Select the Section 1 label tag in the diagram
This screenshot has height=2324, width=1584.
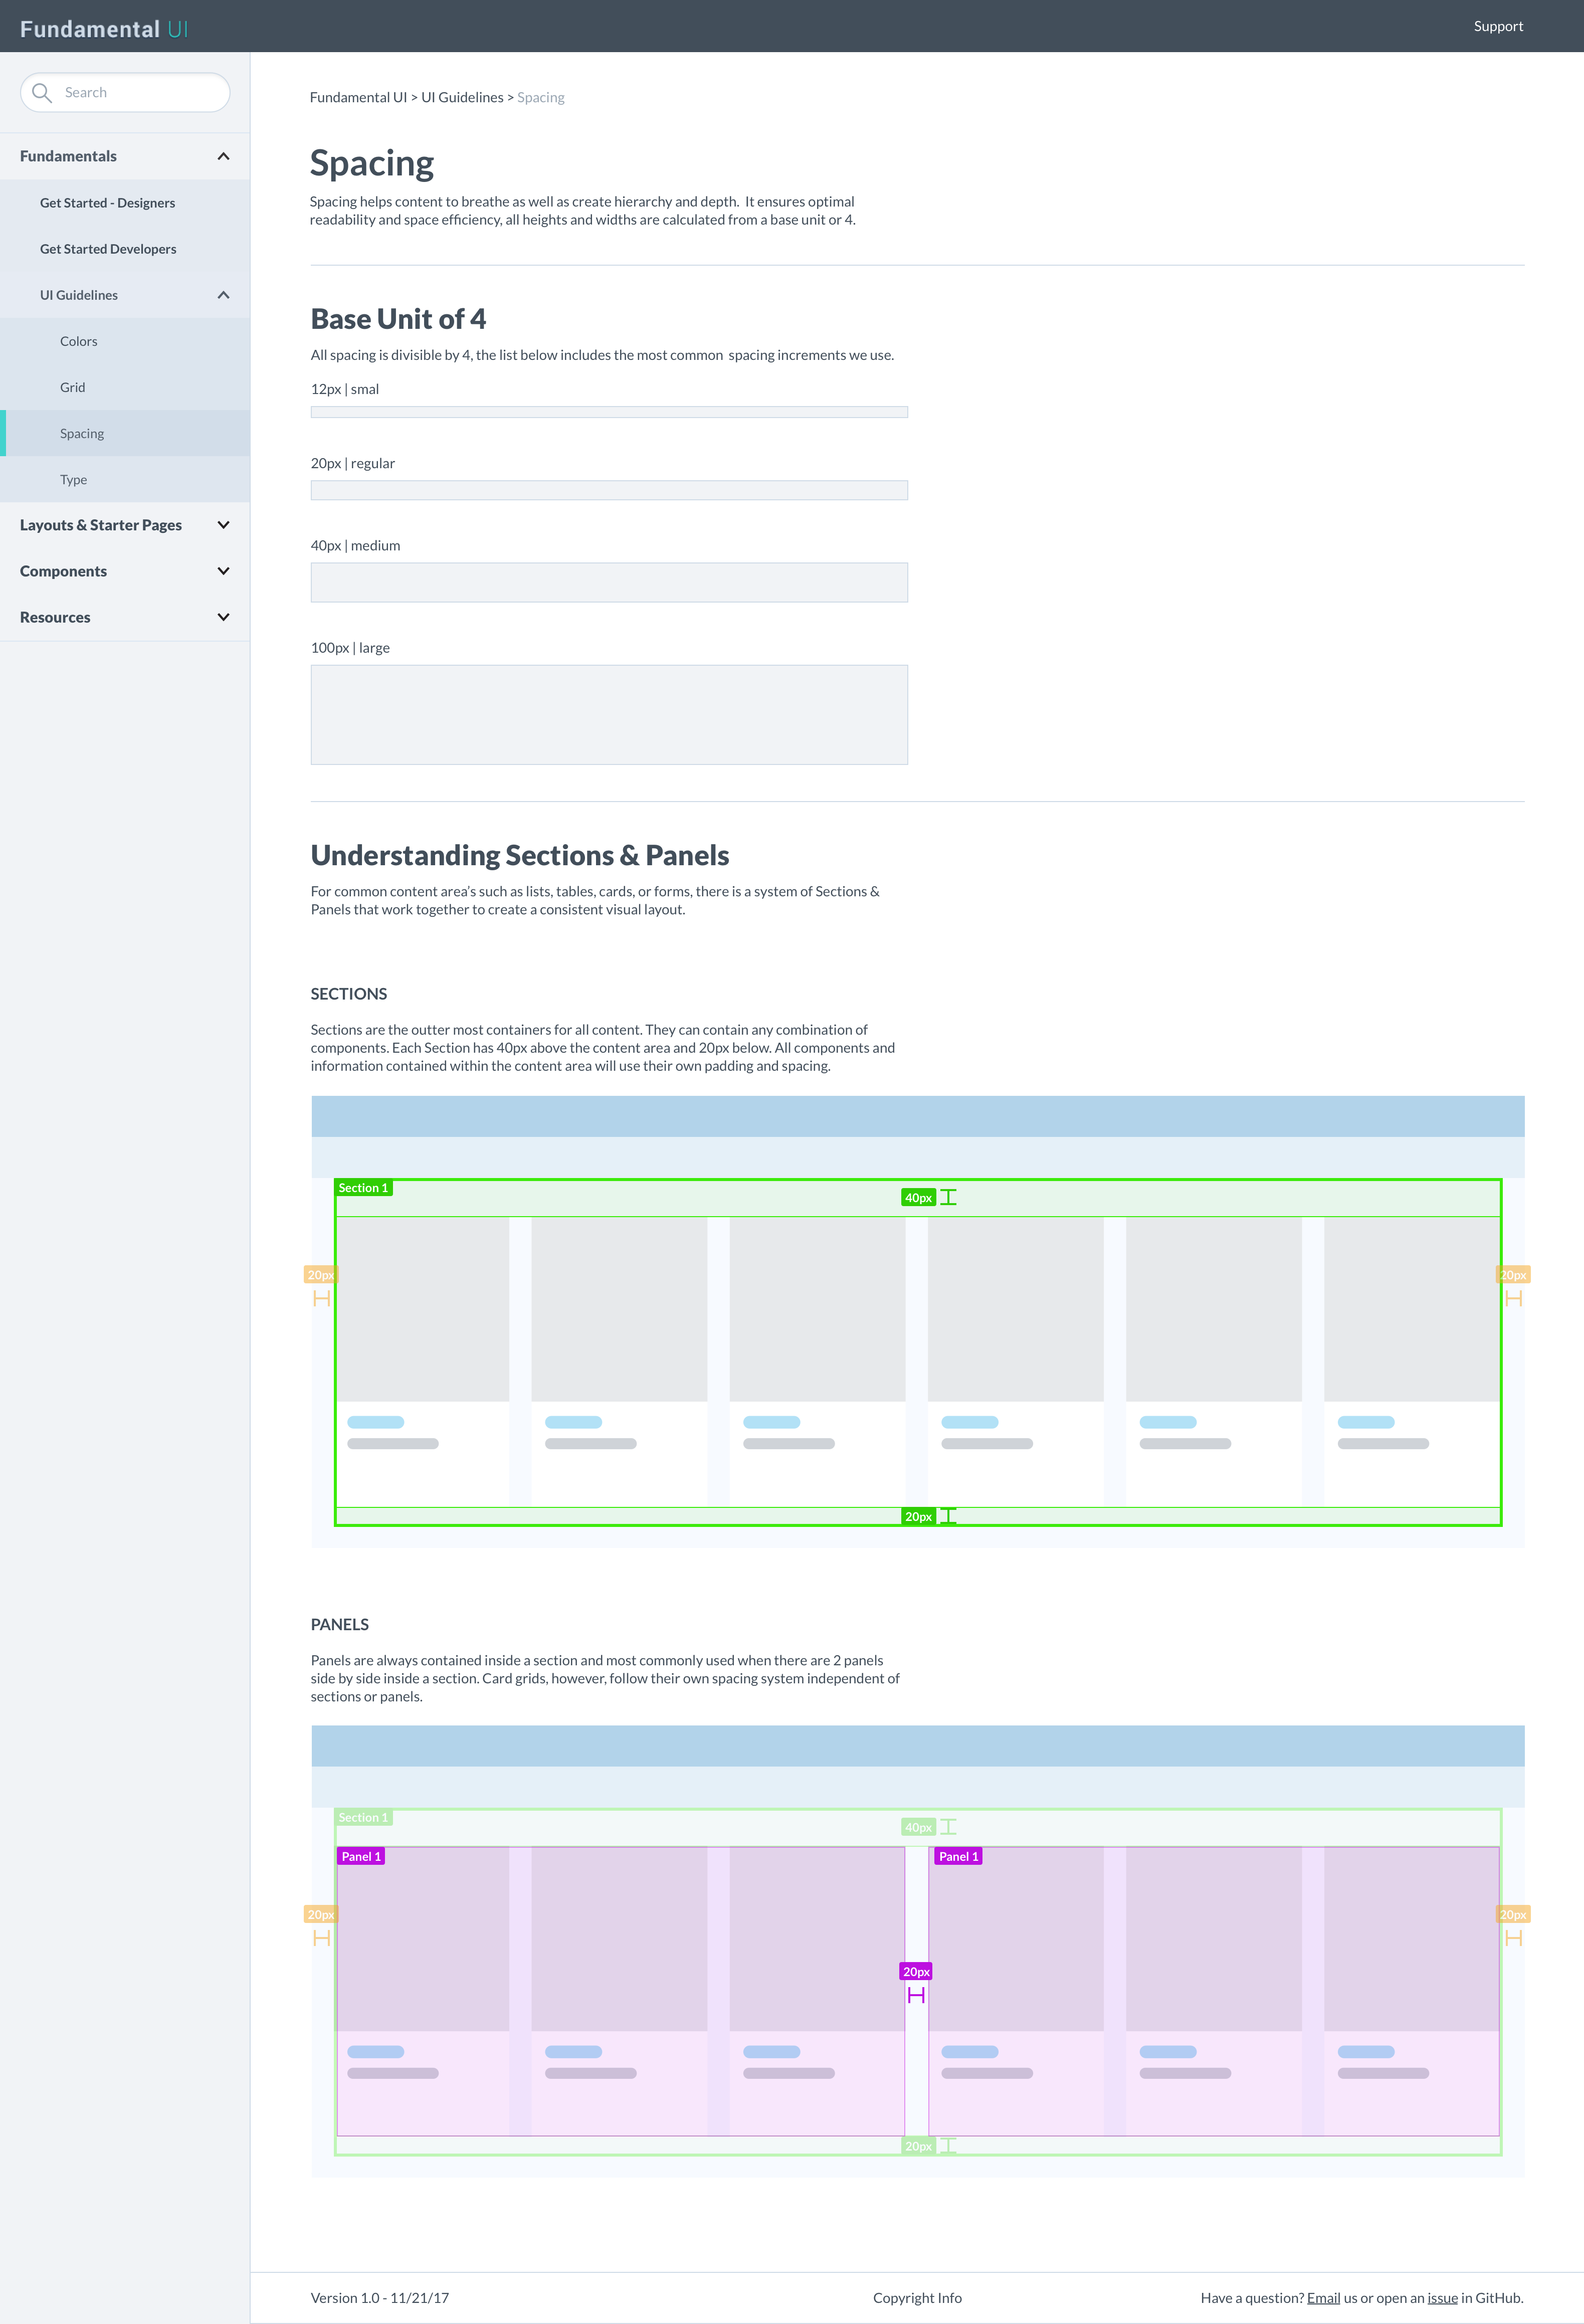363,1187
